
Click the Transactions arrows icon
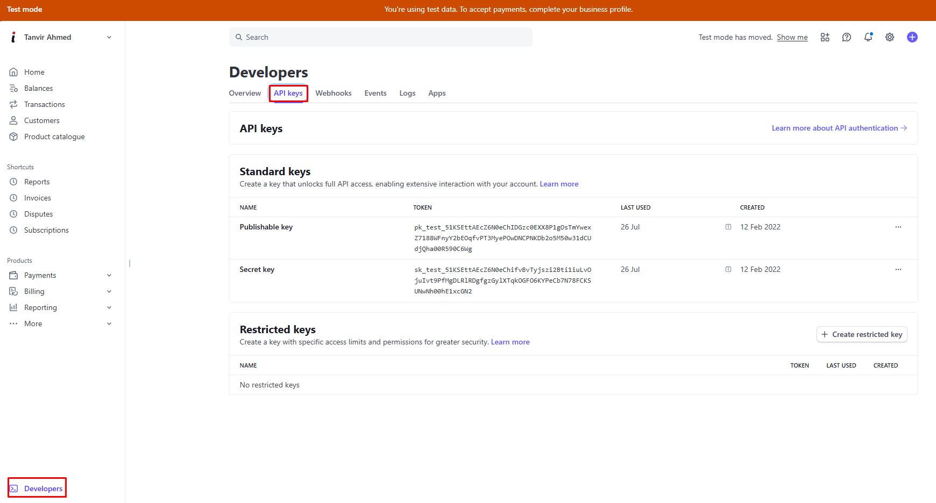(13, 104)
